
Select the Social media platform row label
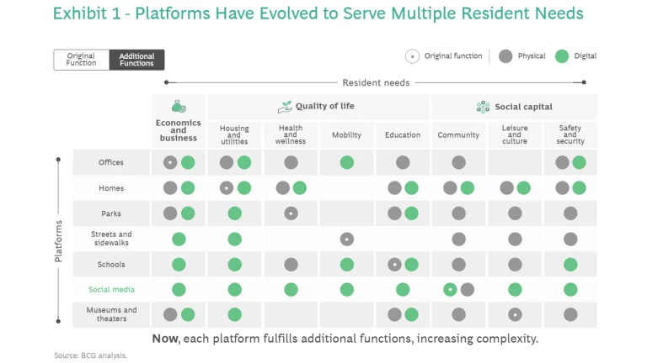point(111,289)
